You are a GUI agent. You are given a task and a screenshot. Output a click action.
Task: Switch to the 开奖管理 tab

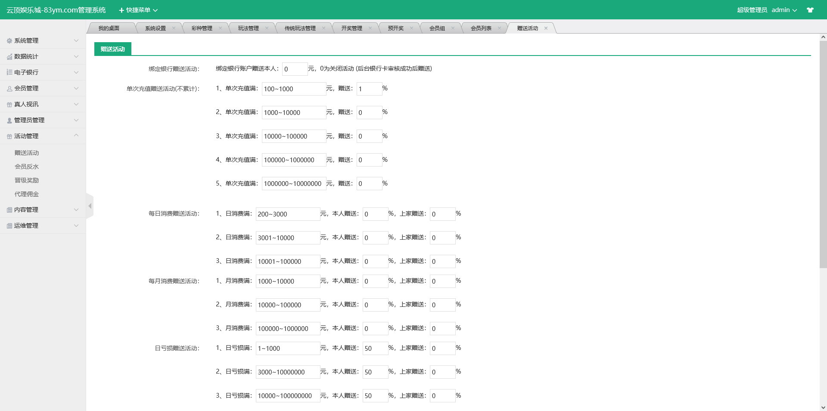(352, 28)
